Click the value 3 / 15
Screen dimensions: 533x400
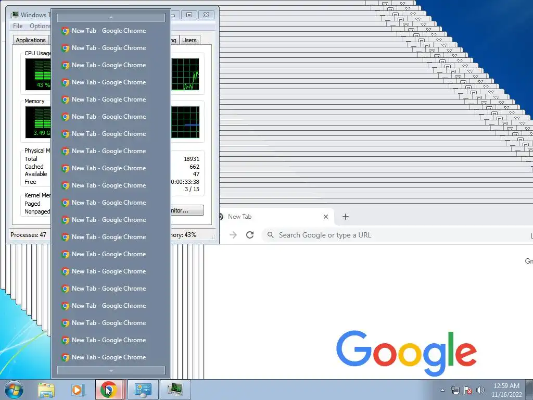coord(192,190)
